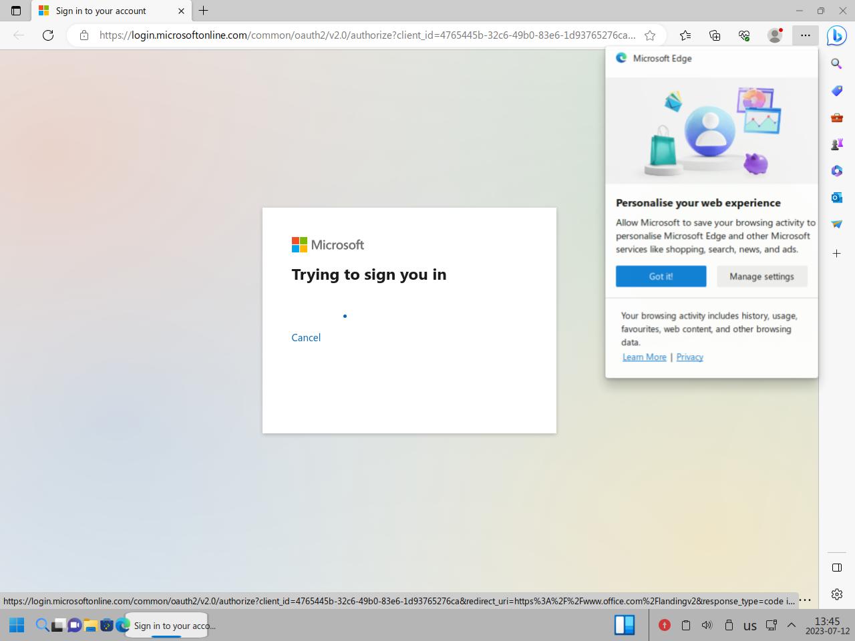This screenshot has height=641, width=855.
Task: Switch to Edge 'Sign in to your acco...' taskbar button
Action: point(166,626)
